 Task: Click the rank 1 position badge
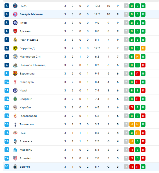tap(7, 6)
